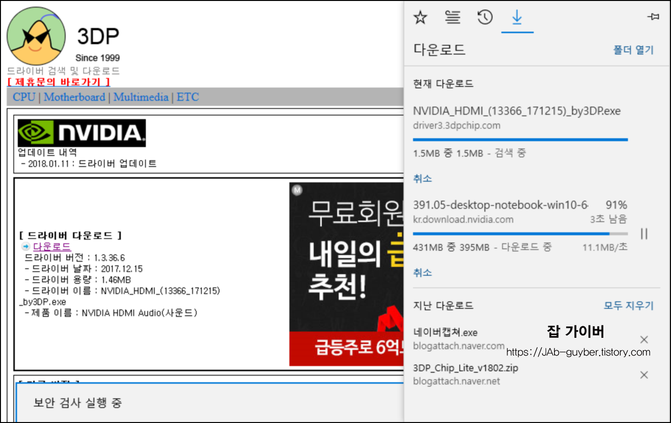
Task: Click the 2018.01.11 드라이버 업데이트 entry
Action: tap(89, 164)
